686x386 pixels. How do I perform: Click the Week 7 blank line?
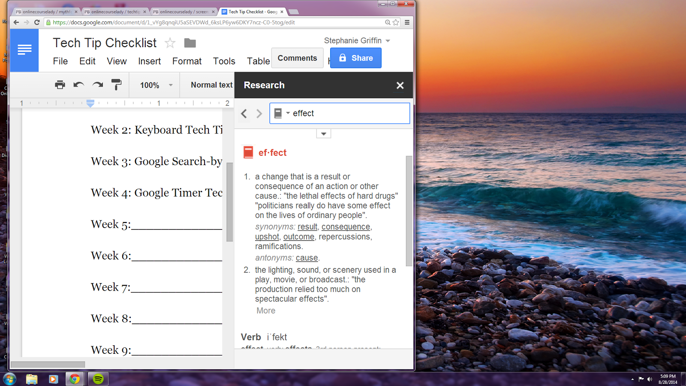click(156, 287)
